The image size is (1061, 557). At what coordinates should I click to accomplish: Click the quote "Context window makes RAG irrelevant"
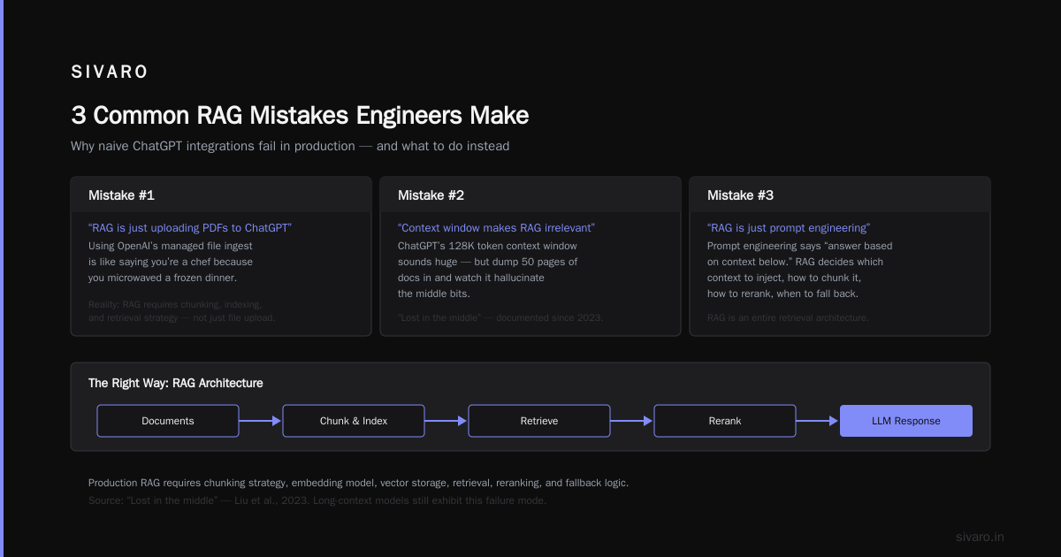pyautogui.click(x=496, y=228)
